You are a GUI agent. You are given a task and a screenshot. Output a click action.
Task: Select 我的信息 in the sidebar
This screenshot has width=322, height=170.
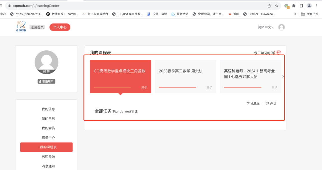[x=48, y=109]
